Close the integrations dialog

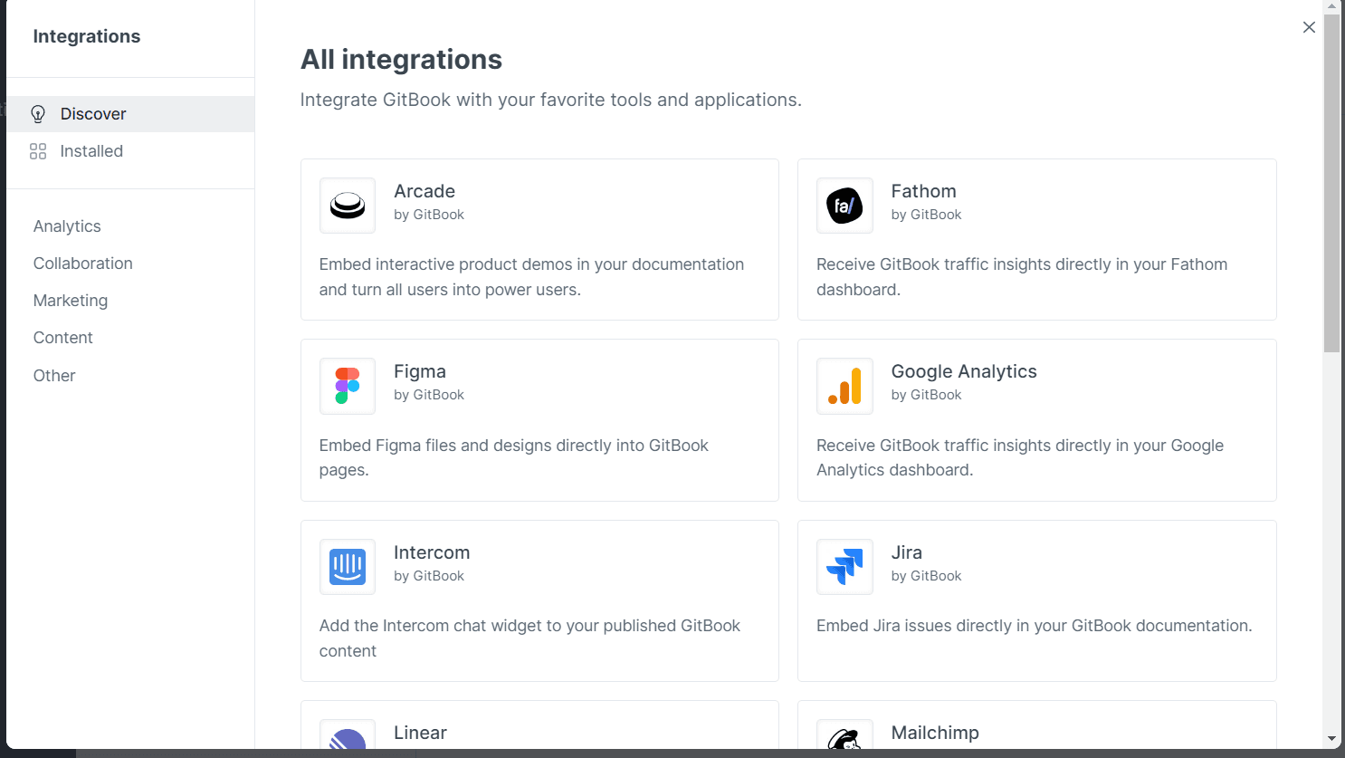(x=1309, y=27)
